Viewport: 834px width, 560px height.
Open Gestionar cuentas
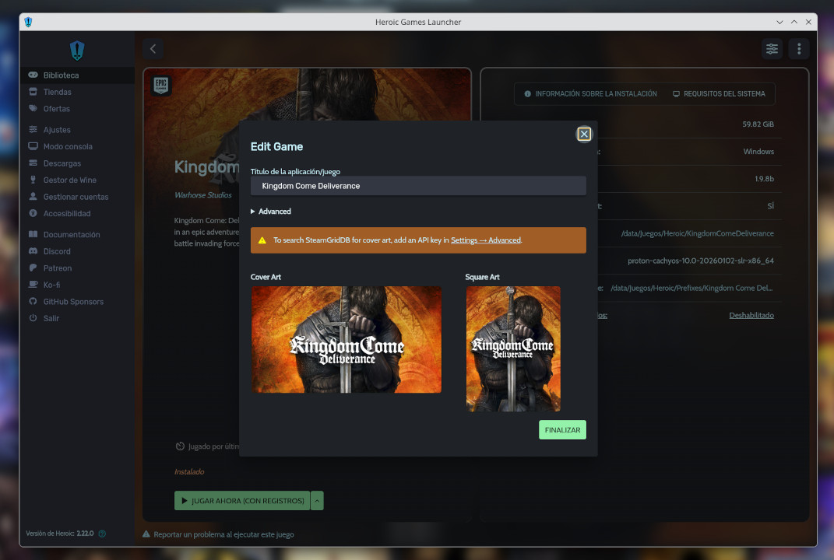pyautogui.click(x=76, y=197)
